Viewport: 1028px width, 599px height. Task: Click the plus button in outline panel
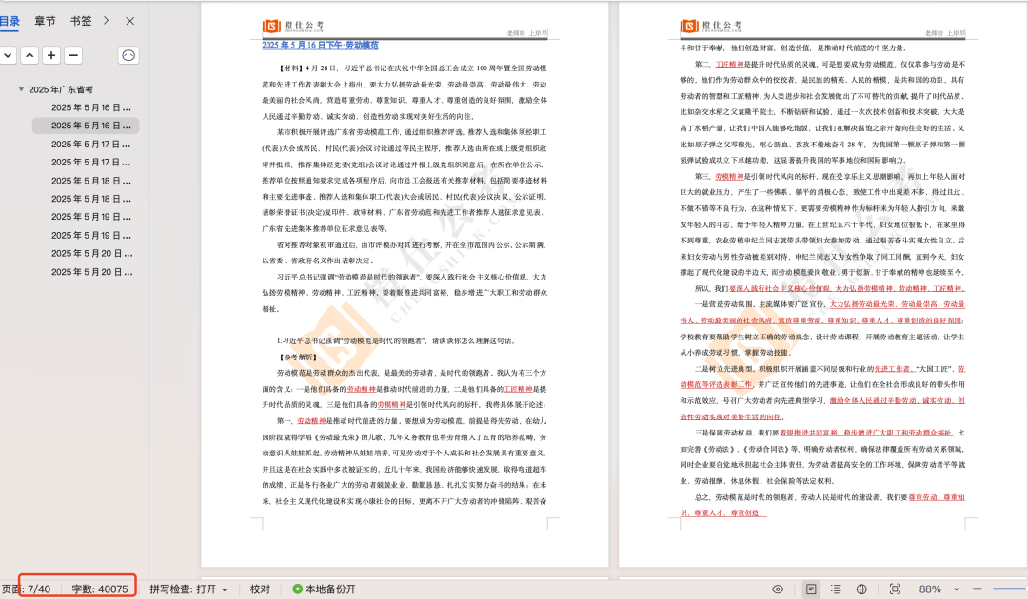click(51, 55)
